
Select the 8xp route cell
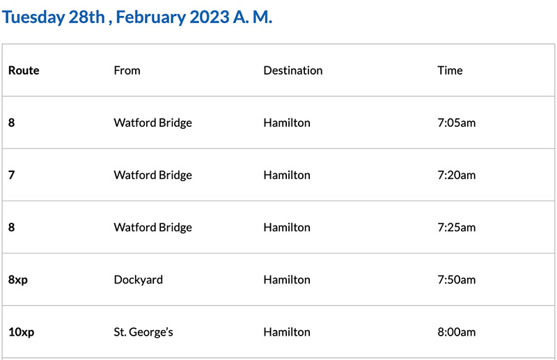(18, 279)
